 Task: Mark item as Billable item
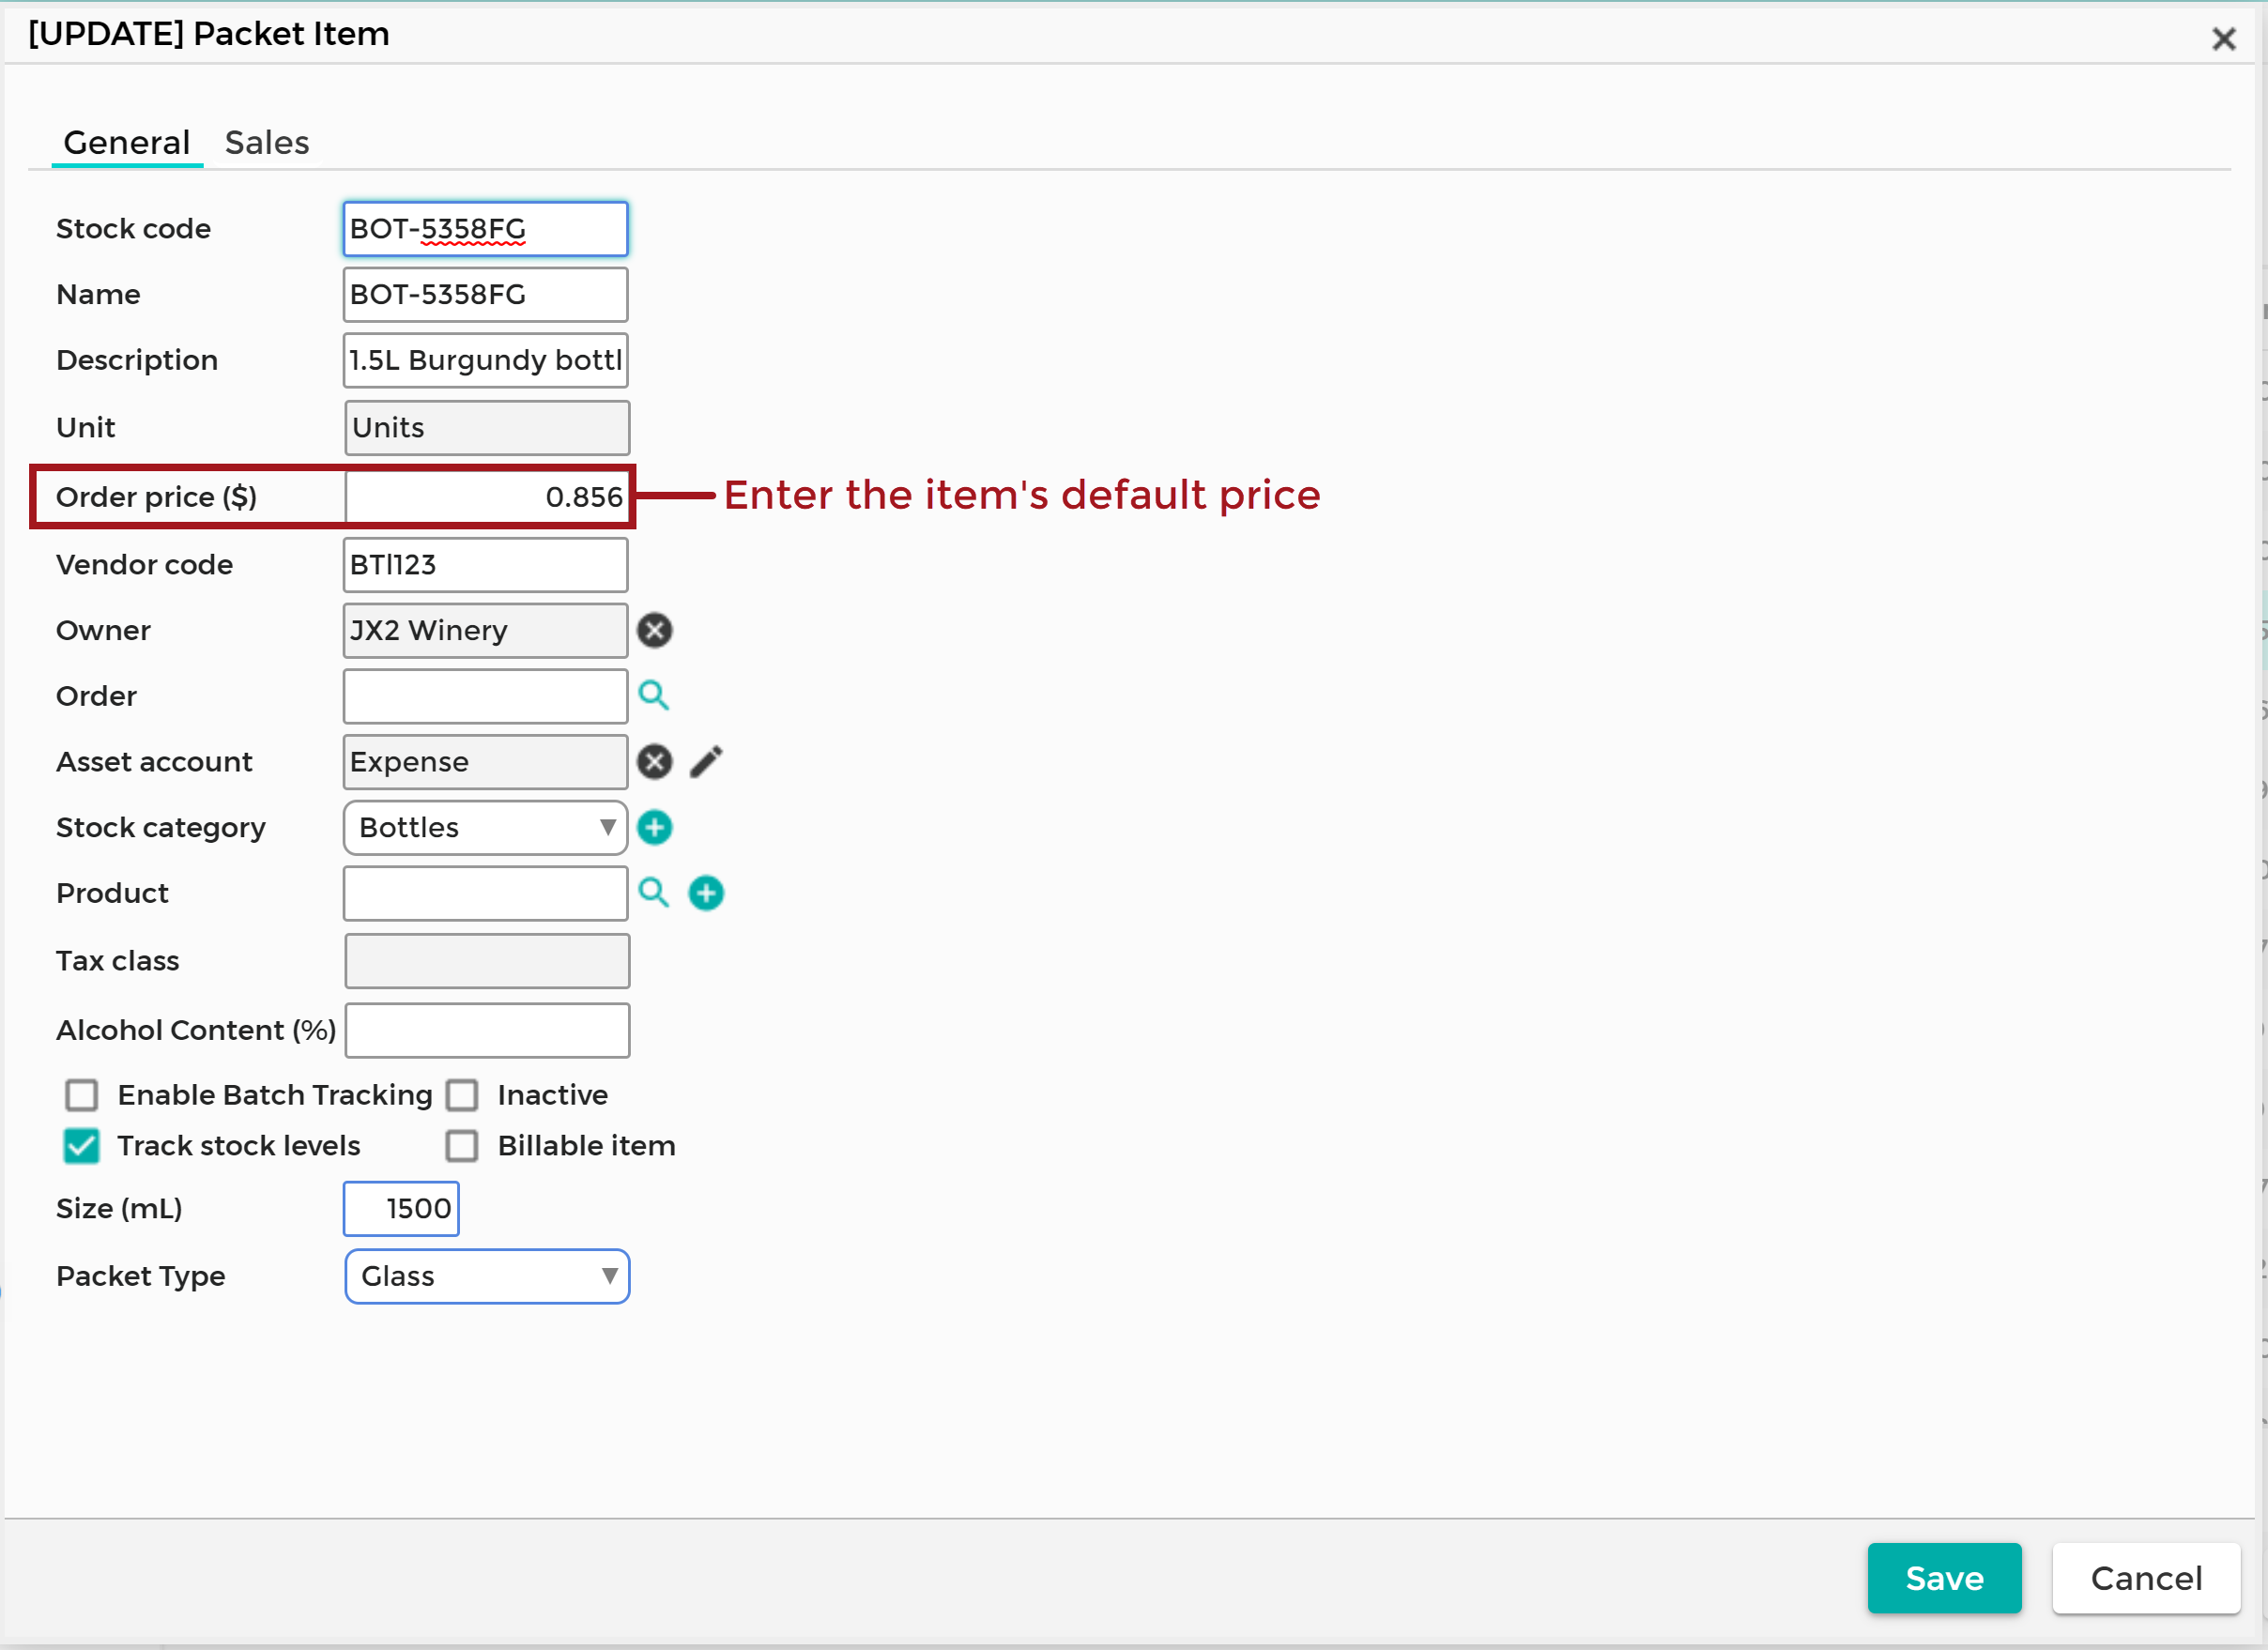pyautogui.click(x=462, y=1146)
